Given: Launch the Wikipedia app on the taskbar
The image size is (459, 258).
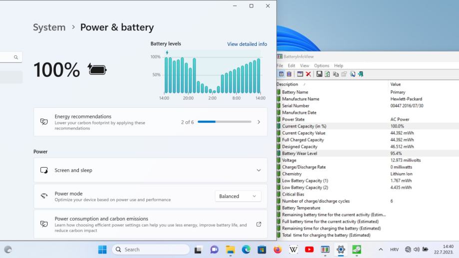Looking at the screenshot, I should [293, 250].
